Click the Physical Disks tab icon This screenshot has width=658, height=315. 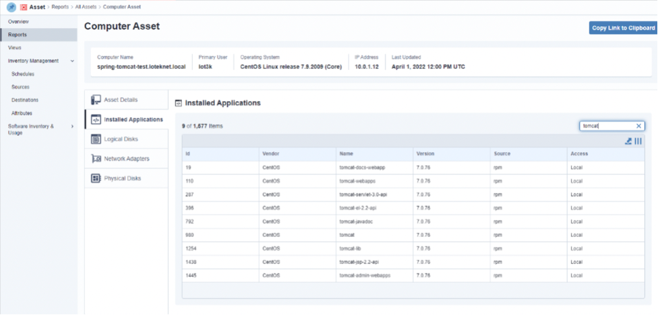coord(96,178)
